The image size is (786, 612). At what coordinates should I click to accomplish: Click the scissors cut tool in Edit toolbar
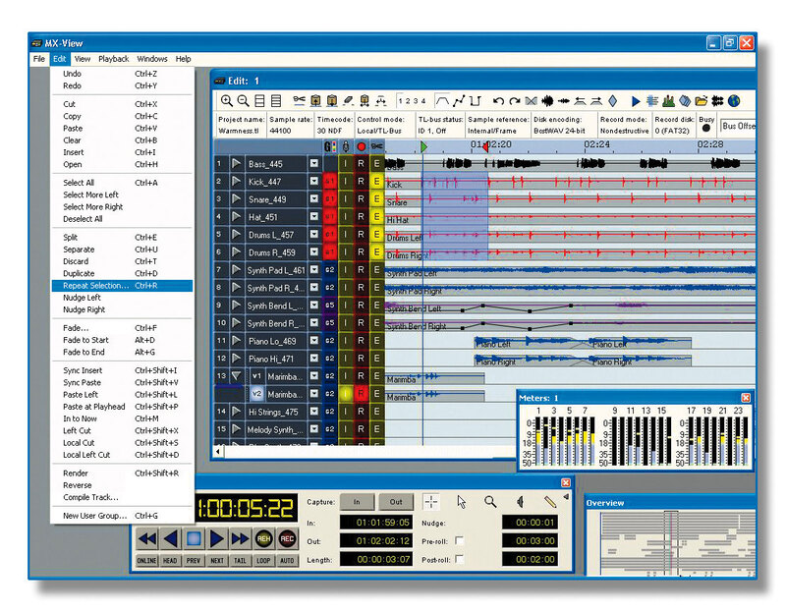pos(299,101)
